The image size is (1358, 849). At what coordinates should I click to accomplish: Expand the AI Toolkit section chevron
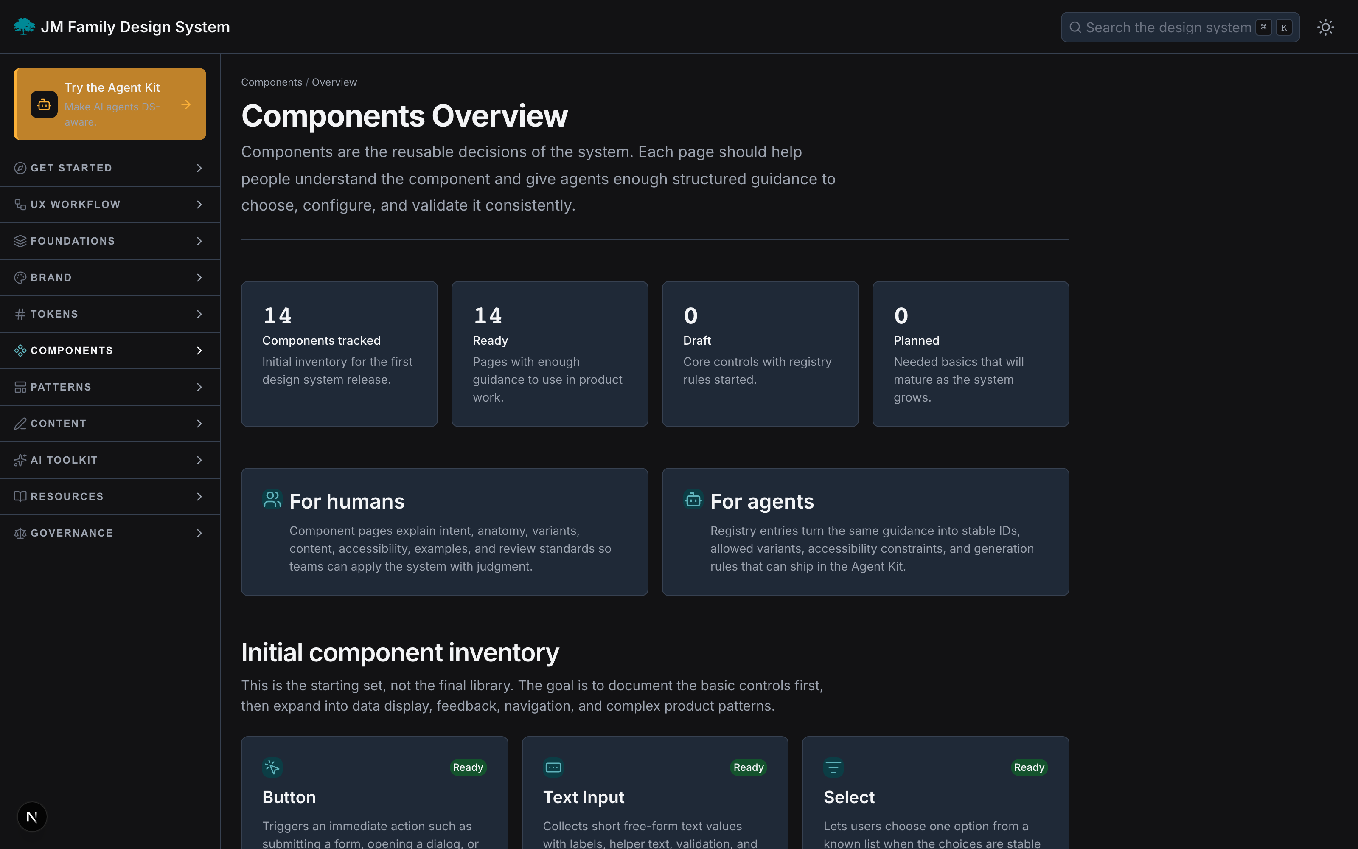pyautogui.click(x=199, y=460)
